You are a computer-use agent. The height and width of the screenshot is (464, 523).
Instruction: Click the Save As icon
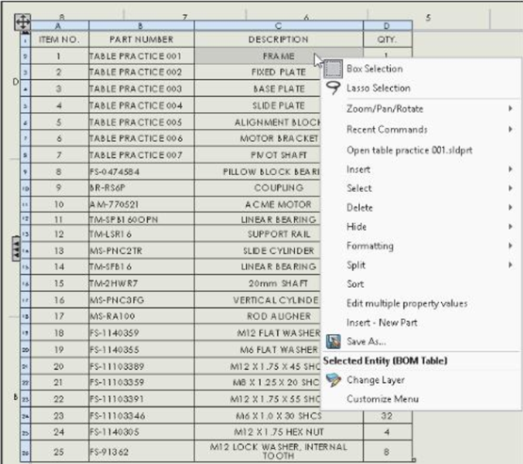(334, 342)
